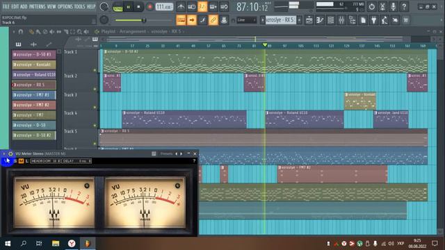Open the EDIT menu
This screenshot has width=445, height=250.
click(x=15, y=6)
